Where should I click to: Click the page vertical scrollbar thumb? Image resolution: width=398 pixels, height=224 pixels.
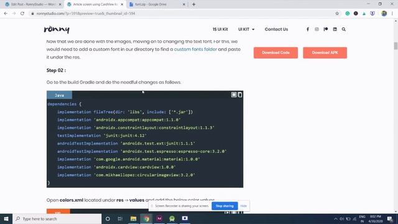coord(396,46)
